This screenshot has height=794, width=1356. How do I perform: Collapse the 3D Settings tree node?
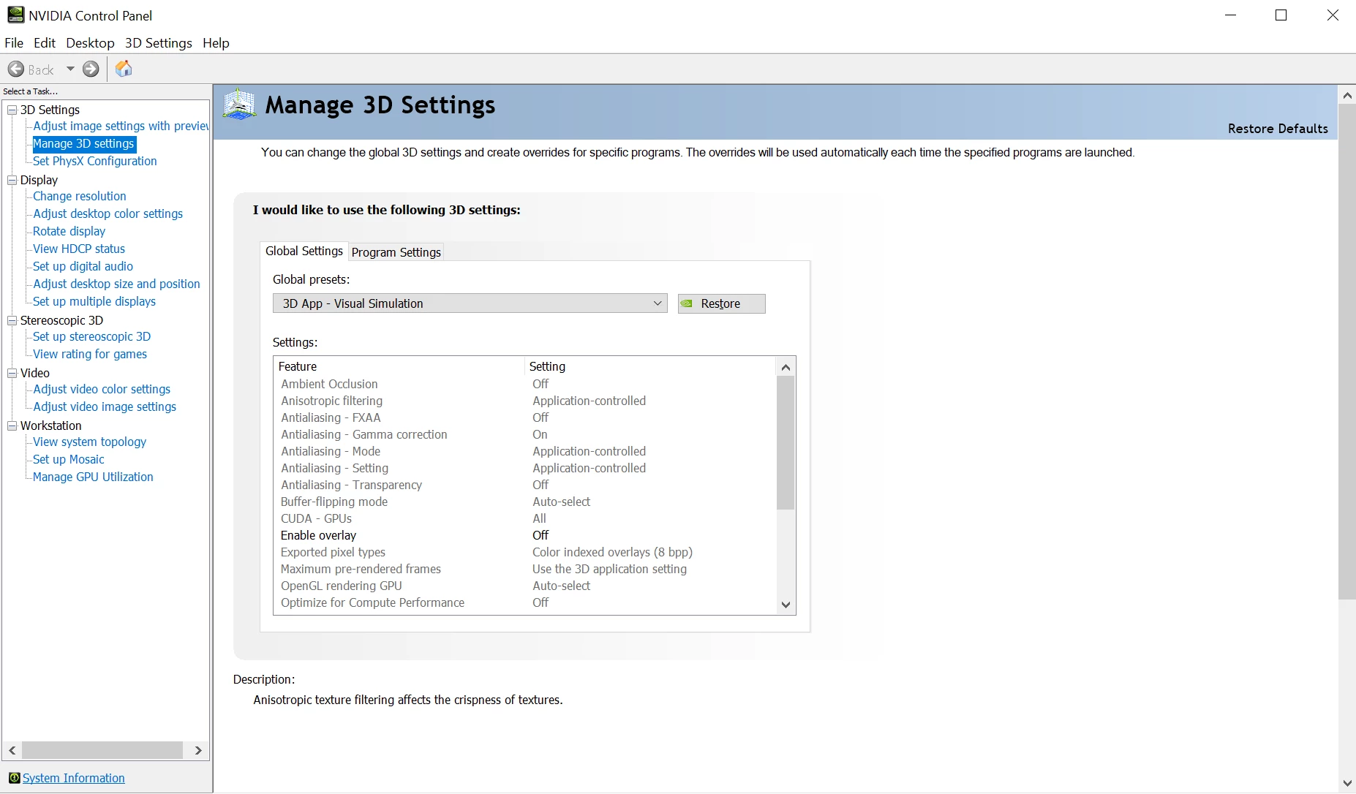coord(12,110)
